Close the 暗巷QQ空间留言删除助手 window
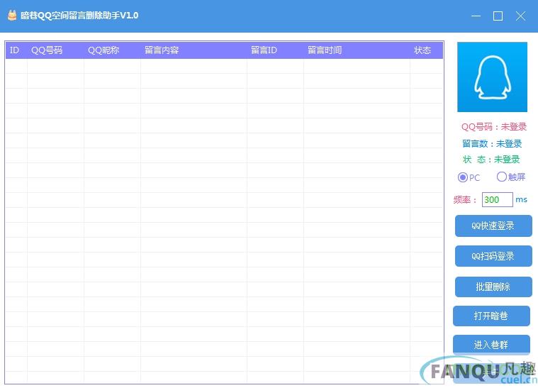The height and width of the screenshot is (388, 538). click(520, 16)
